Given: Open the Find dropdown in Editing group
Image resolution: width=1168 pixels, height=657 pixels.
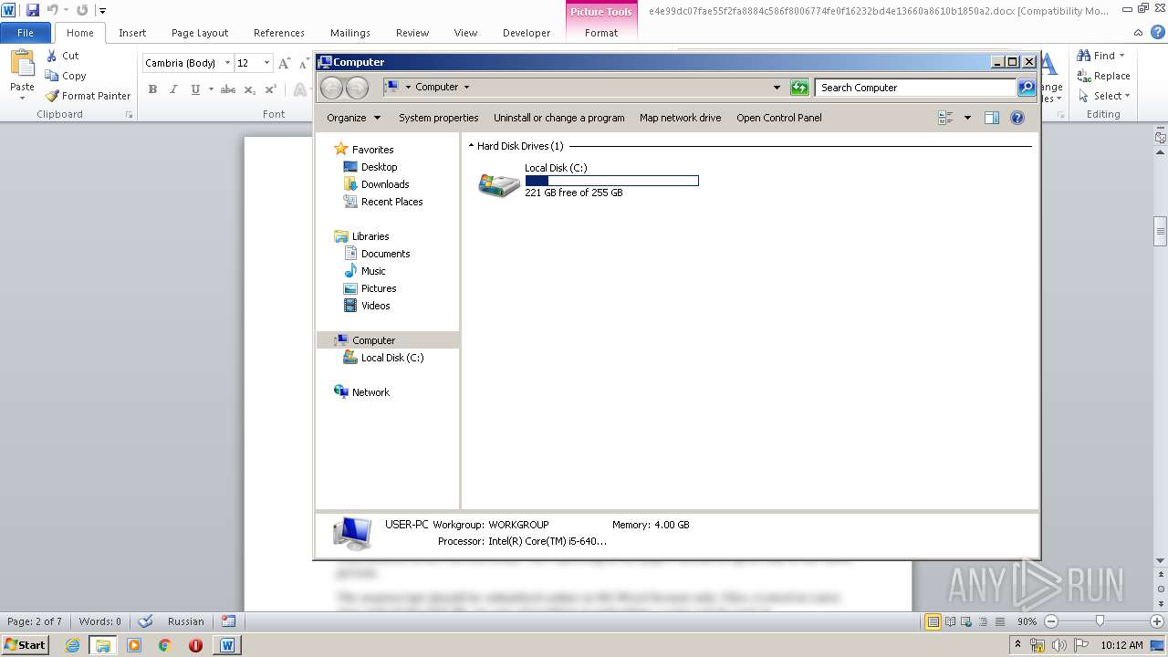Looking at the screenshot, I should click(1122, 56).
